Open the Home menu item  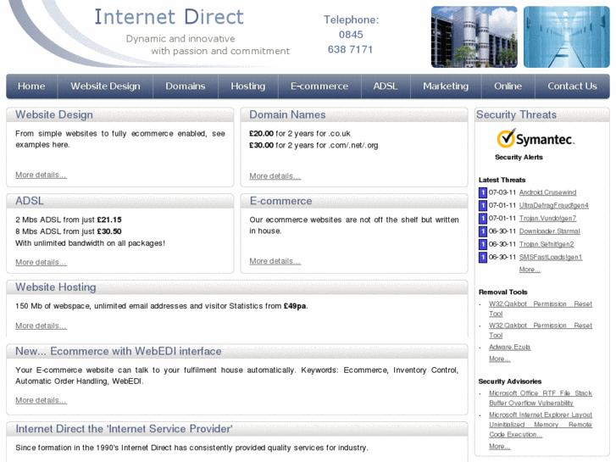point(31,86)
